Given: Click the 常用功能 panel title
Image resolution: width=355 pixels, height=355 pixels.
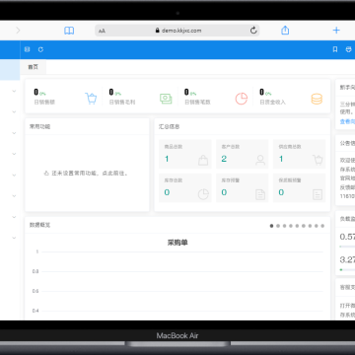Looking at the screenshot, I should [39, 126].
